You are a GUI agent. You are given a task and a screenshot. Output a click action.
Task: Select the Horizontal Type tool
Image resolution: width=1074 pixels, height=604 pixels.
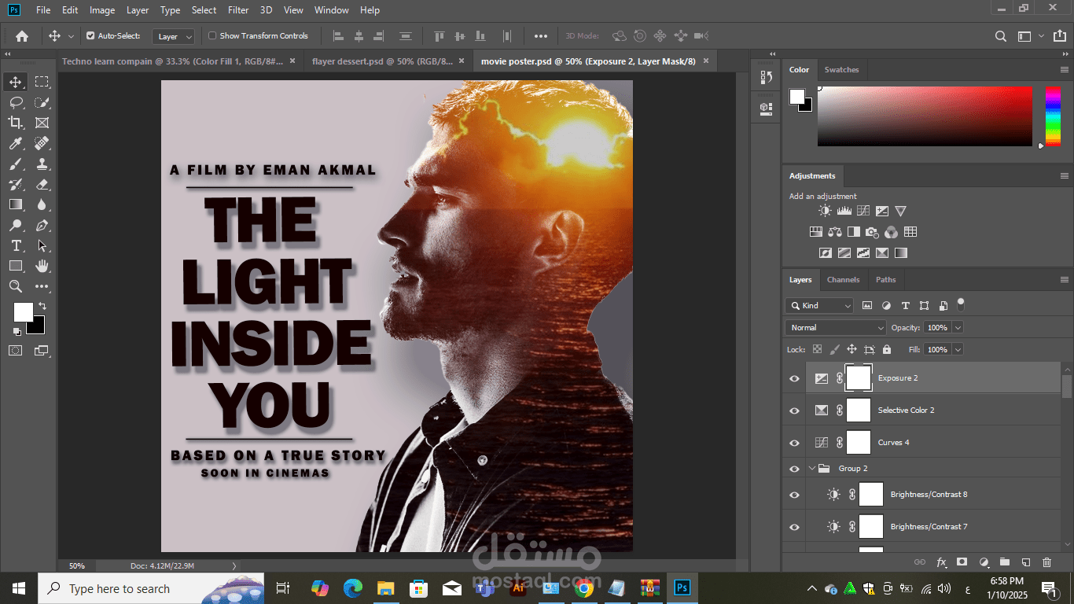pyautogui.click(x=16, y=246)
